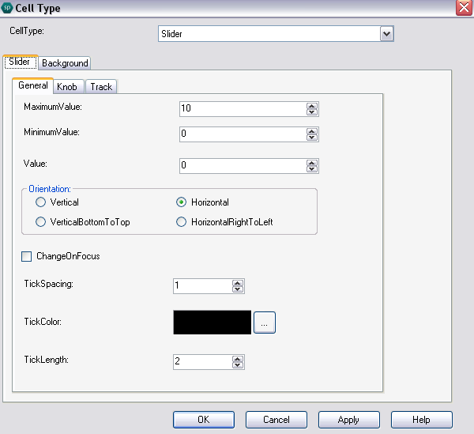Viewport: 474px width, 434px height.
Task: Increase MaximumValue with up arrow
Action: point(312,106)
